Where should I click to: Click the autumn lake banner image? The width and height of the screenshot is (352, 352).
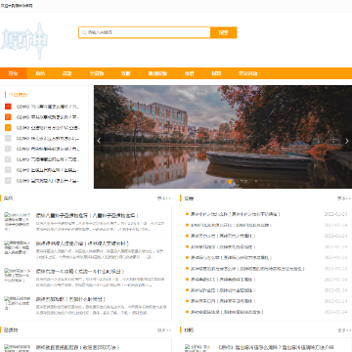coord(223,137)
